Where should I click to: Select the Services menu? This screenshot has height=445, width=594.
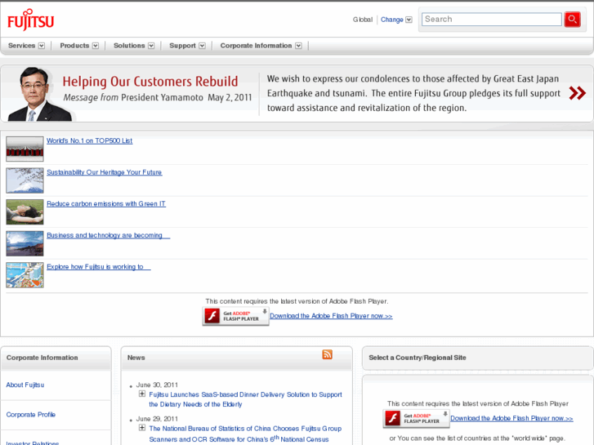(x=21, y=46)
